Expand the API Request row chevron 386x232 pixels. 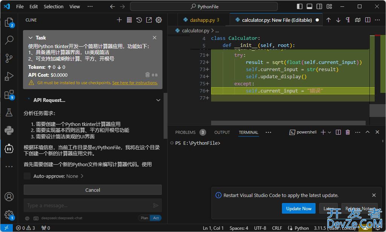158,100
